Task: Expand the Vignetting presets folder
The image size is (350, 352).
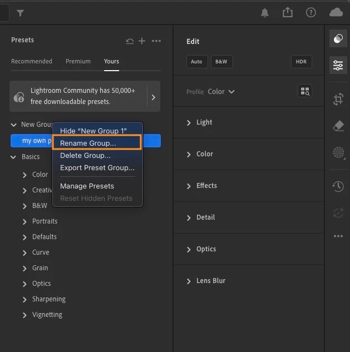Action: click(24, 315)
